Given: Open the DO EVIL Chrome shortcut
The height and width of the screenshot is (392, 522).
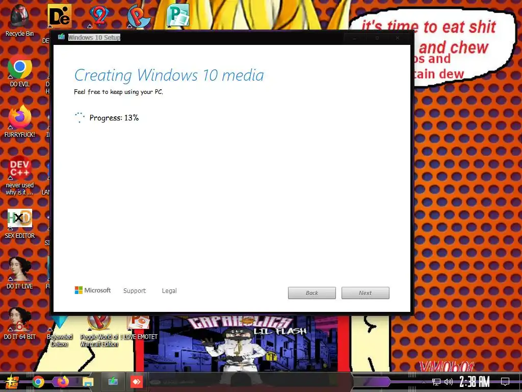Looking at the screenshot, I should tap(20, 70).
